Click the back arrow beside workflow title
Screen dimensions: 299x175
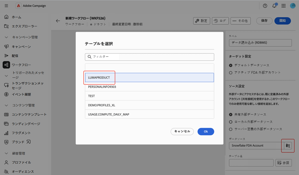pos(58,21)
